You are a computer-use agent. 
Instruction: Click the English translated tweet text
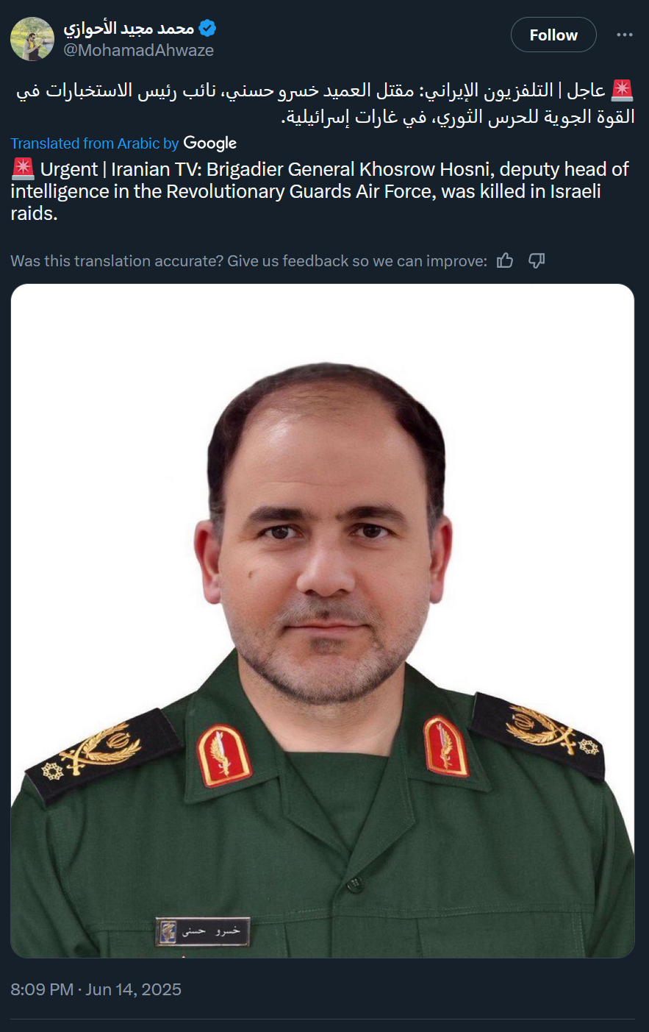click(320, 191)
